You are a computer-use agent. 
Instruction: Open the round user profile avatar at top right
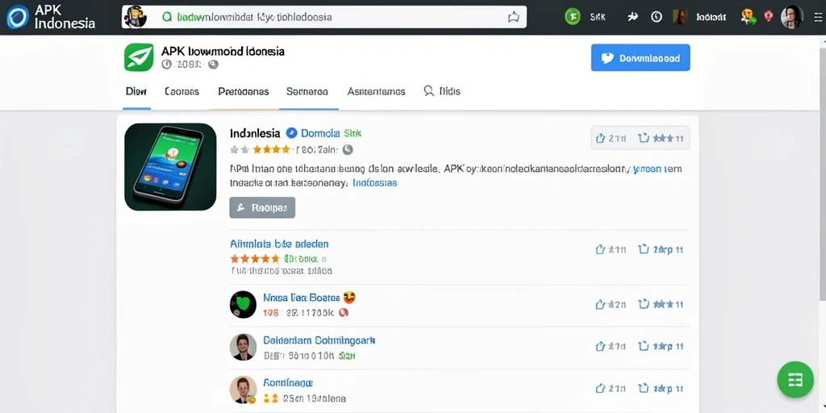pyautogui.click(x=791, y=17)
